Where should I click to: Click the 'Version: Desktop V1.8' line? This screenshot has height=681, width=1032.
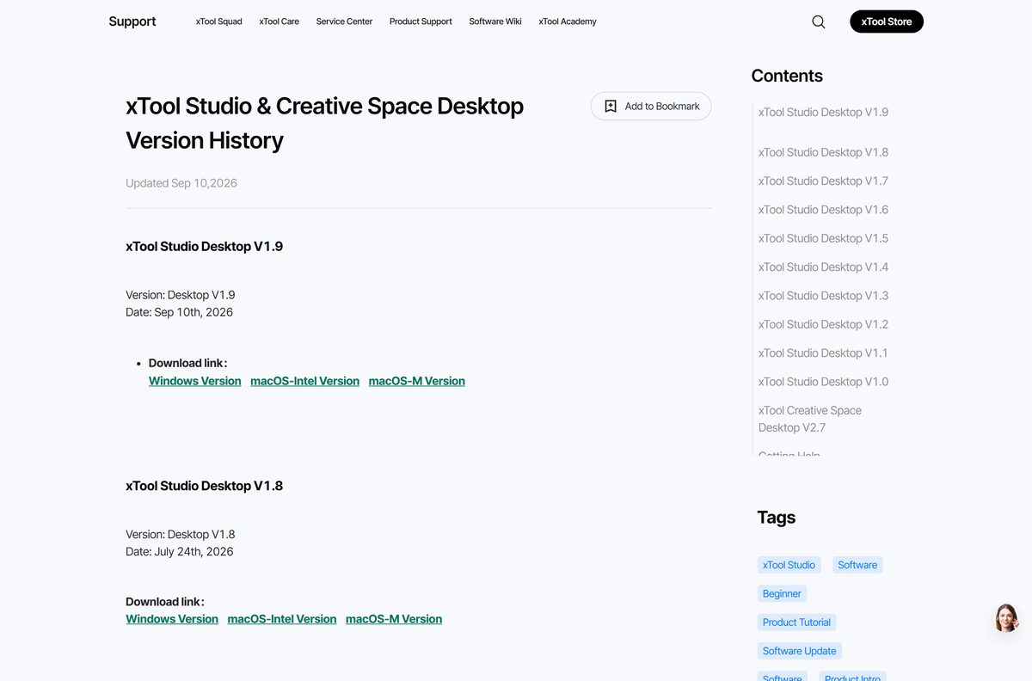(180, 534)
